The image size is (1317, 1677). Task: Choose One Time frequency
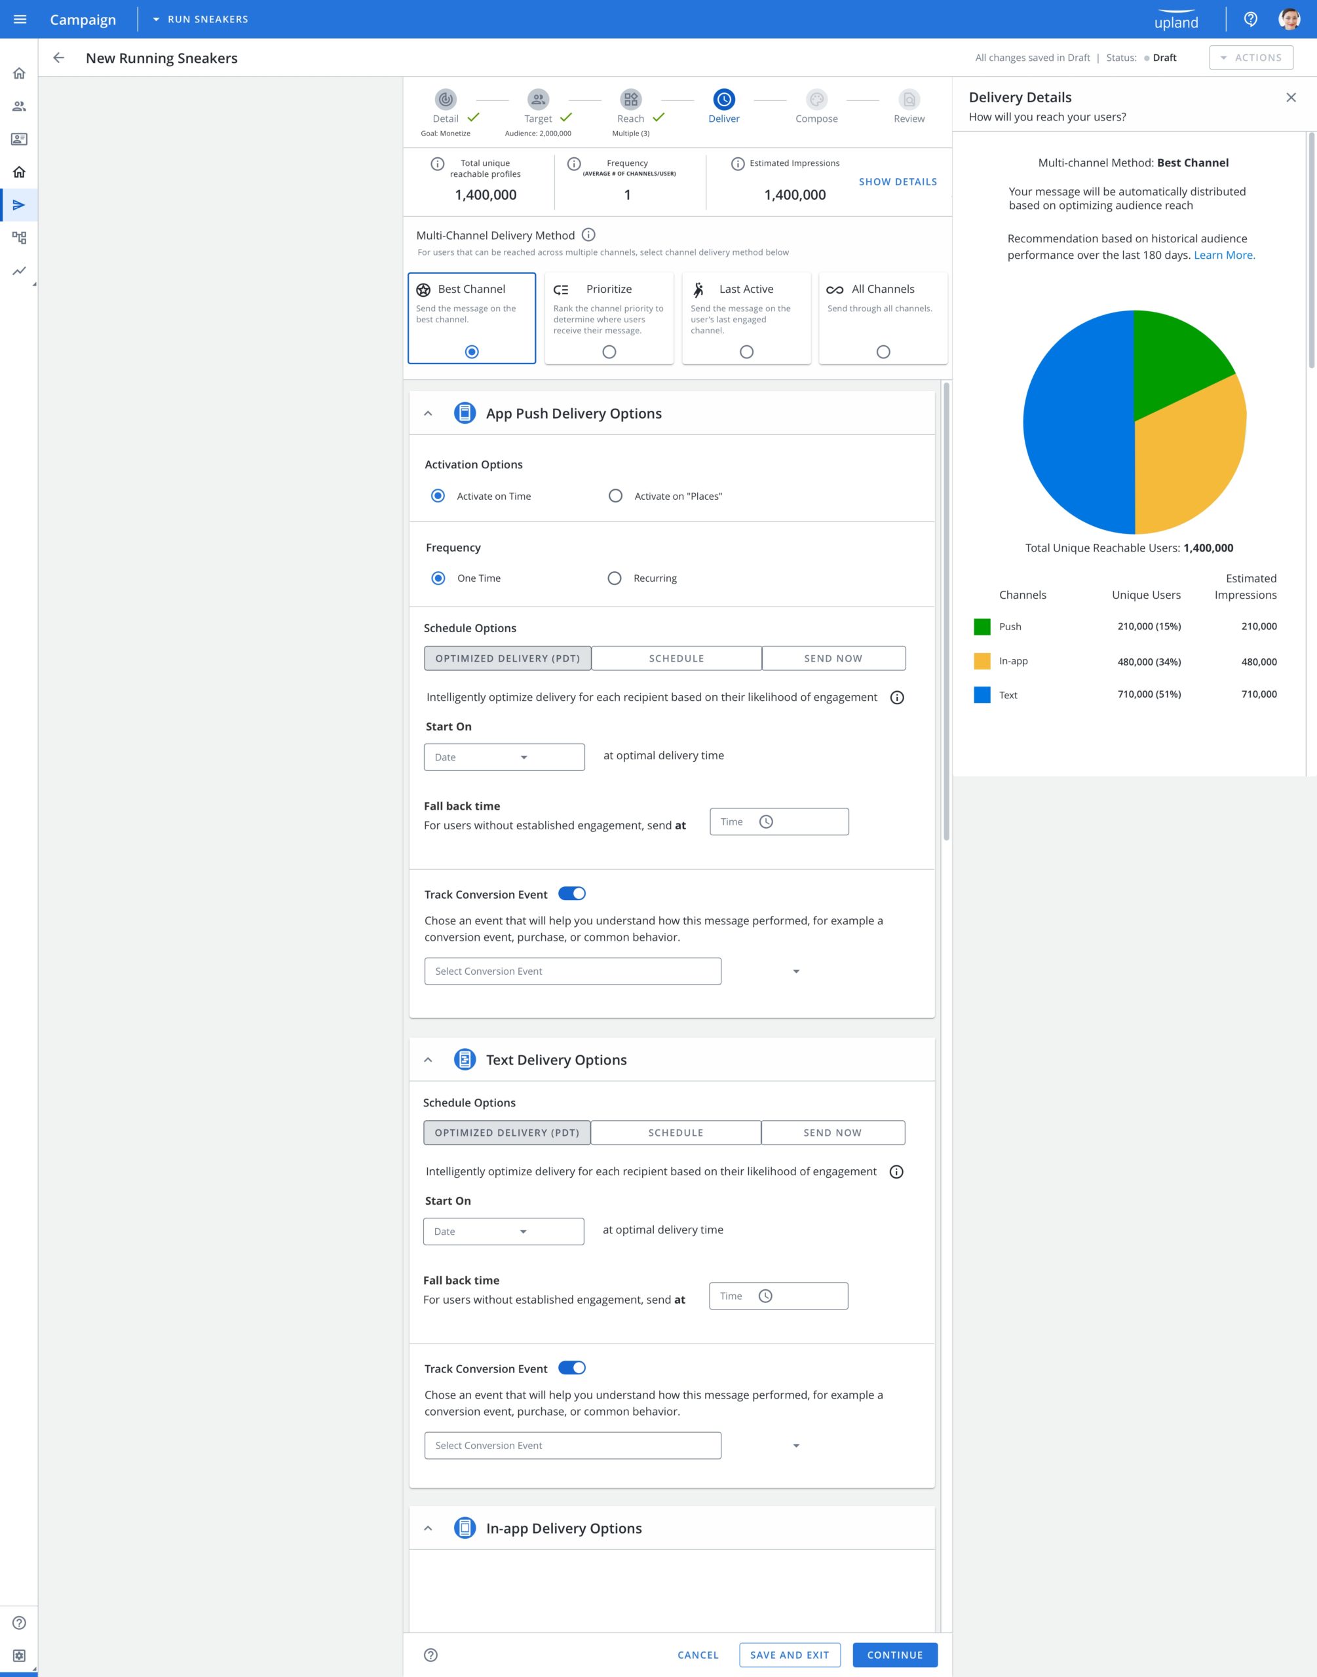[x=438, y=578]
